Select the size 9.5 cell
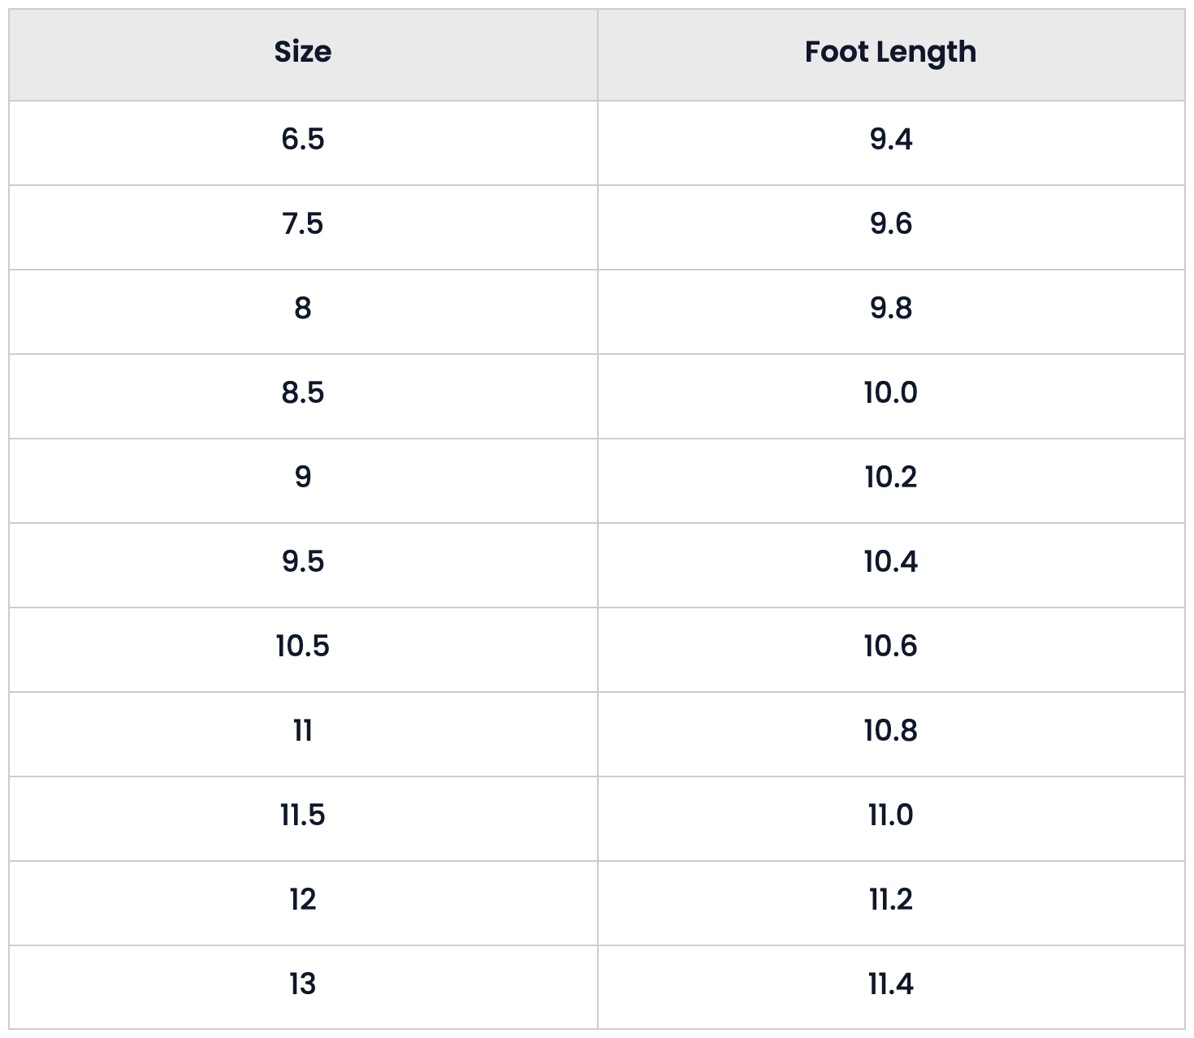Screen dimensions: 1194x1038 point(303,565)
